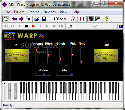The image size is (125, 110).
Task: Click the black stop button
Action: click(26, 26)
